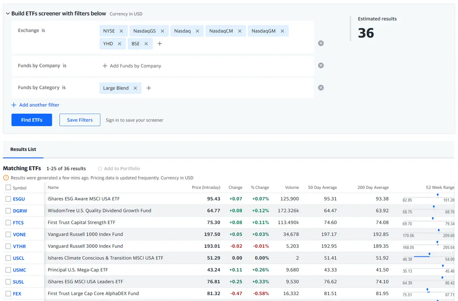The width and height of the screenshot is (458, 301).
Task: Remove the Large Blend category chip
Action: pyautogui.click(x=135, y=88)
